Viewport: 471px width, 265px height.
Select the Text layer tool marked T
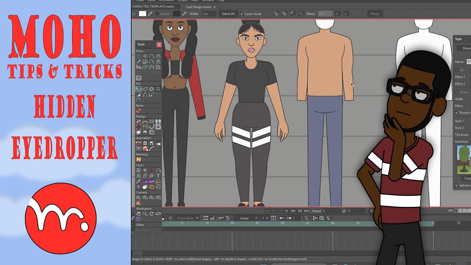158,176
